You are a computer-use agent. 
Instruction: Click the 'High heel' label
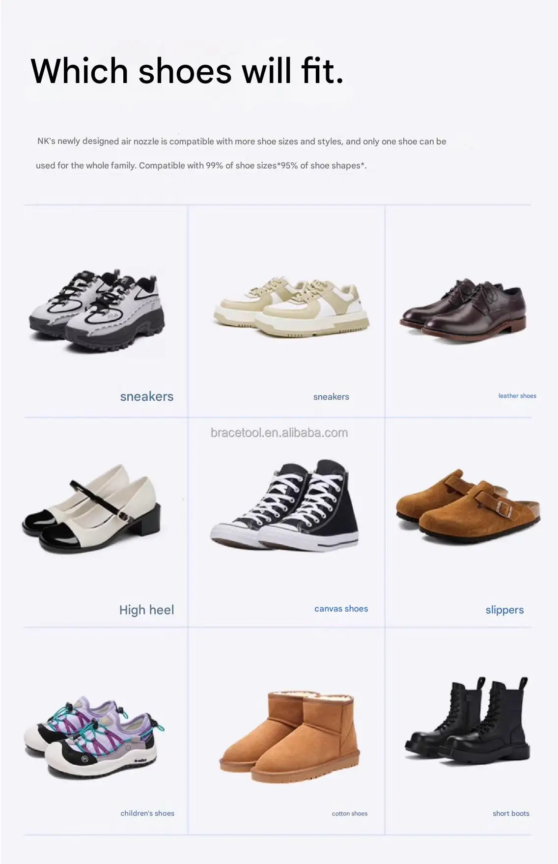tap(146, 610)
